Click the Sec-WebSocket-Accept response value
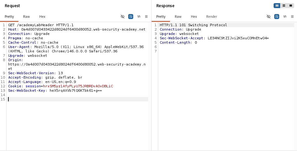The height and width of the screenshot is (151, 297). [x=238, y=38]
